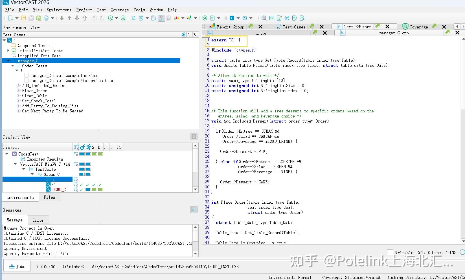Close the Coverage tab

pyautogui.click(x=444, y=27)
